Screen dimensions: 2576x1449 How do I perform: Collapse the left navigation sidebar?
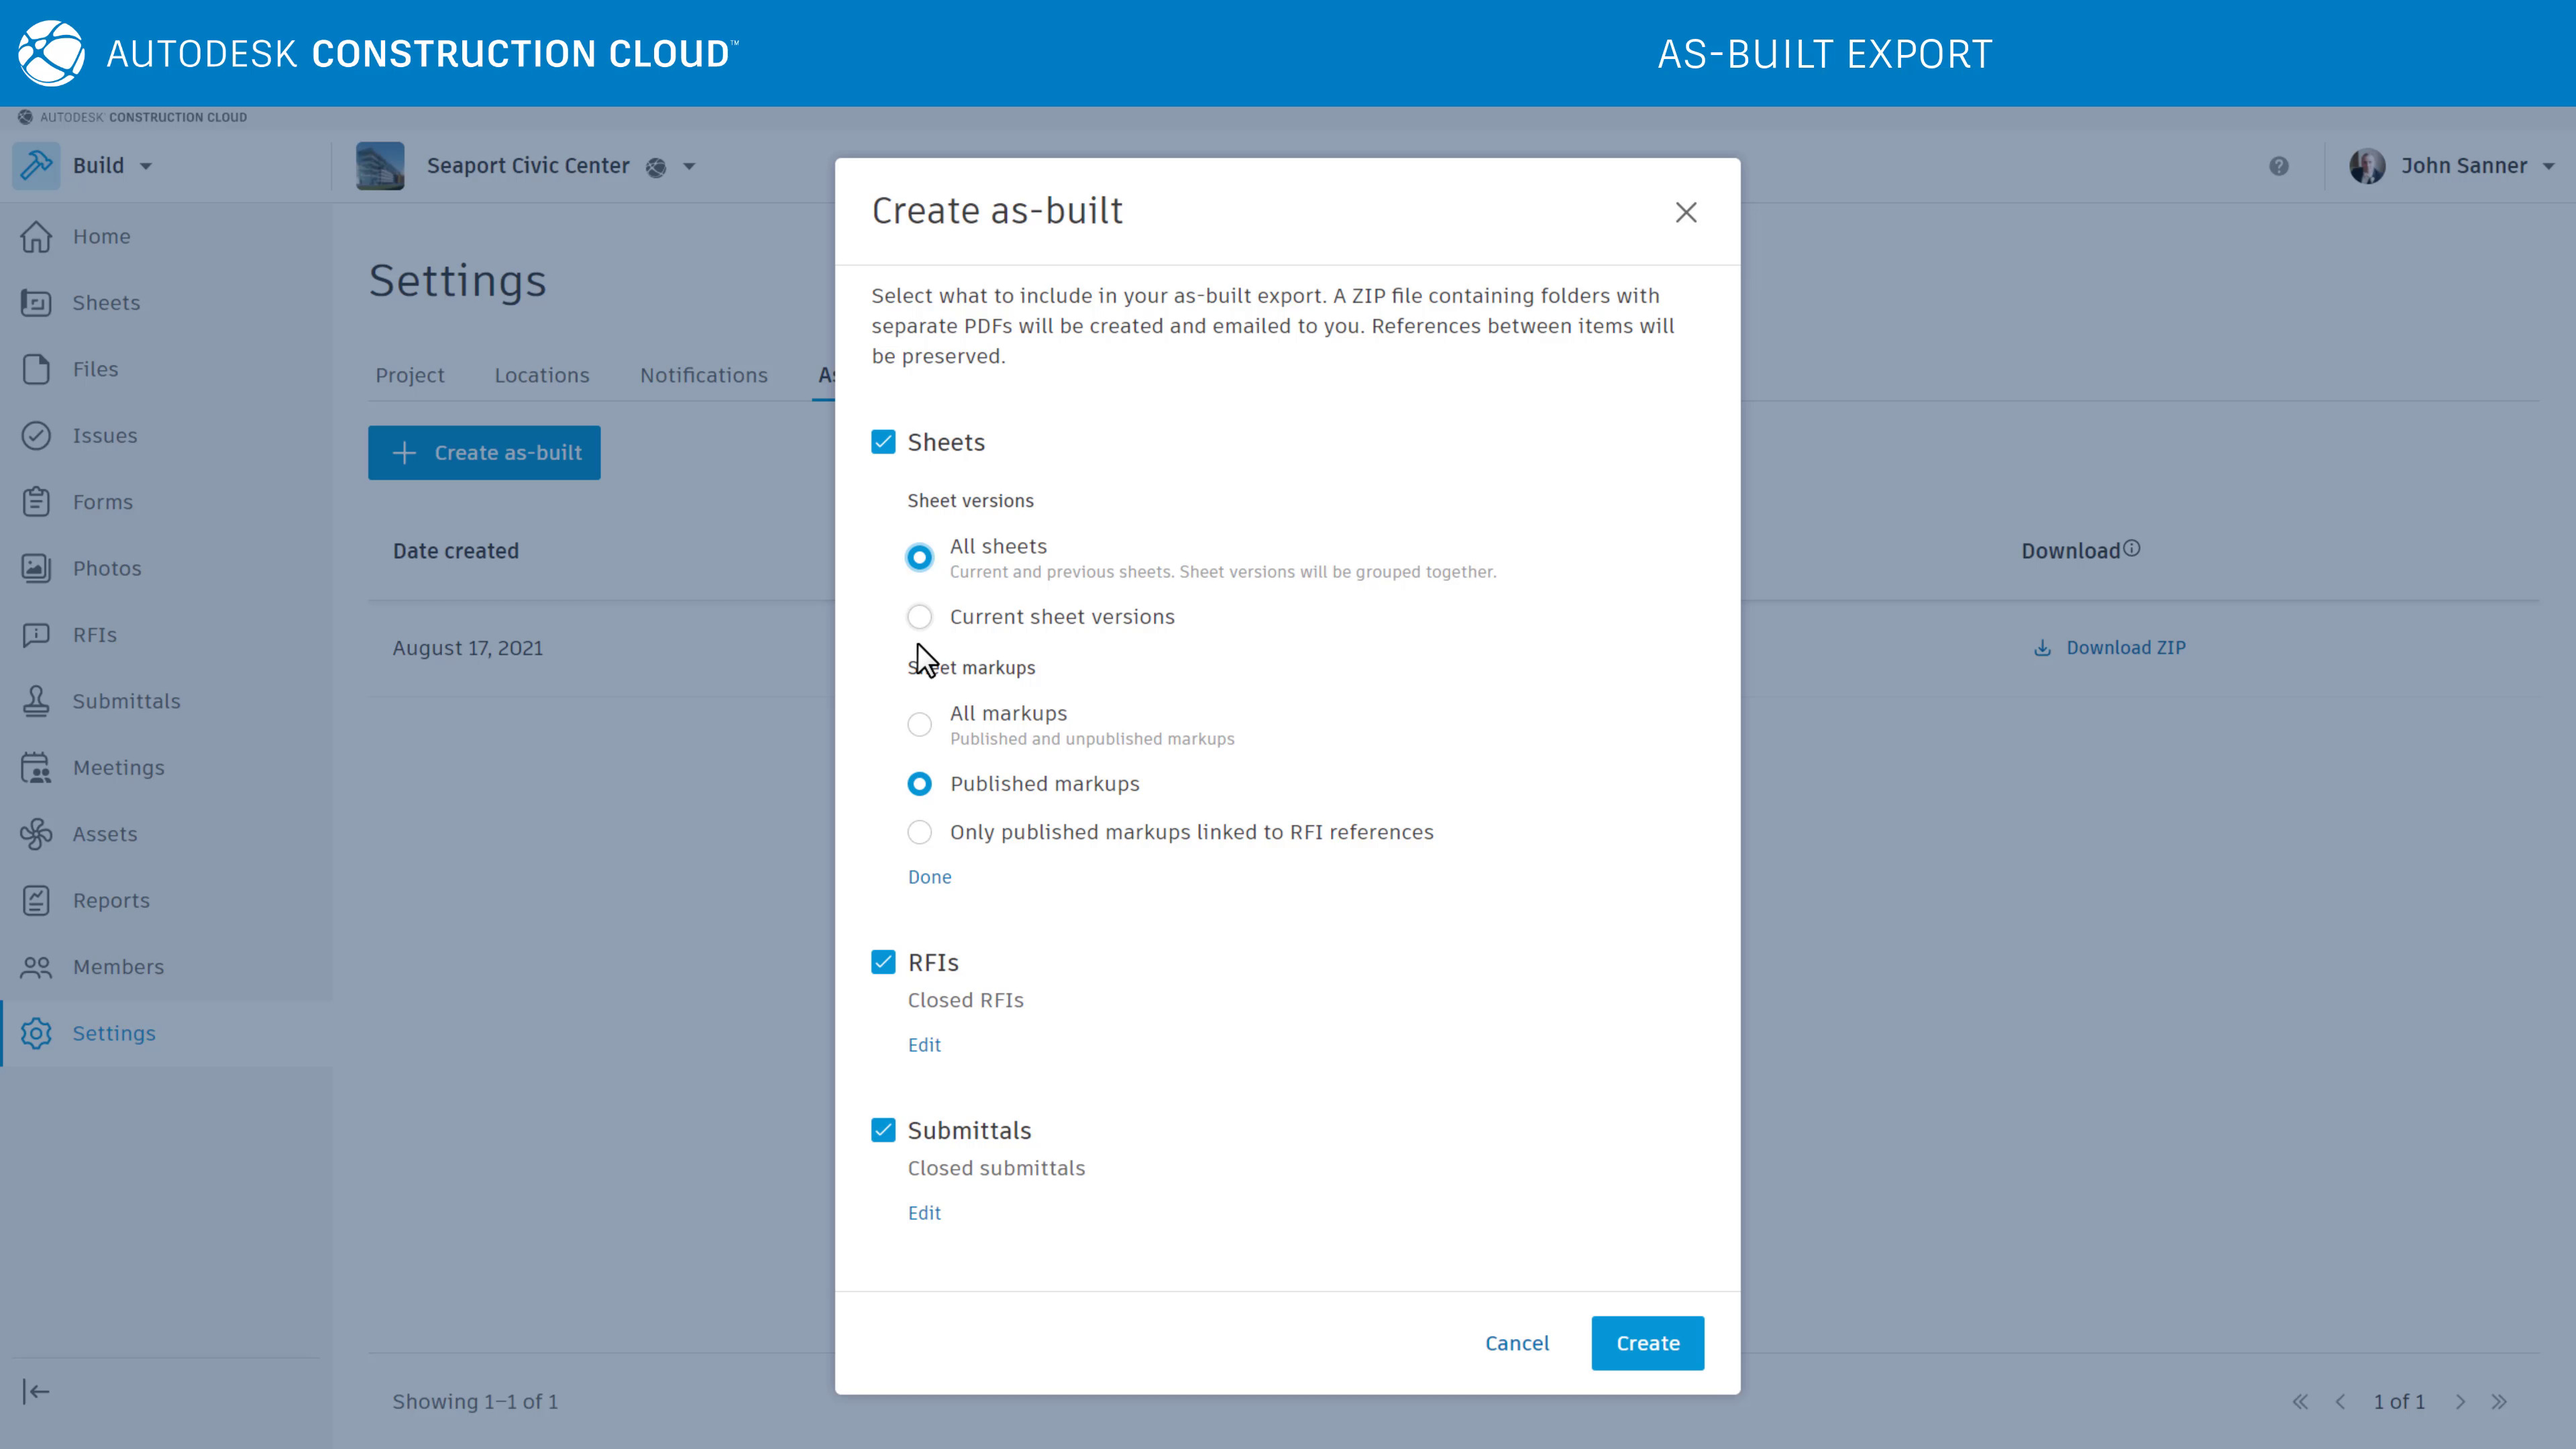[x=36, y=1391]
